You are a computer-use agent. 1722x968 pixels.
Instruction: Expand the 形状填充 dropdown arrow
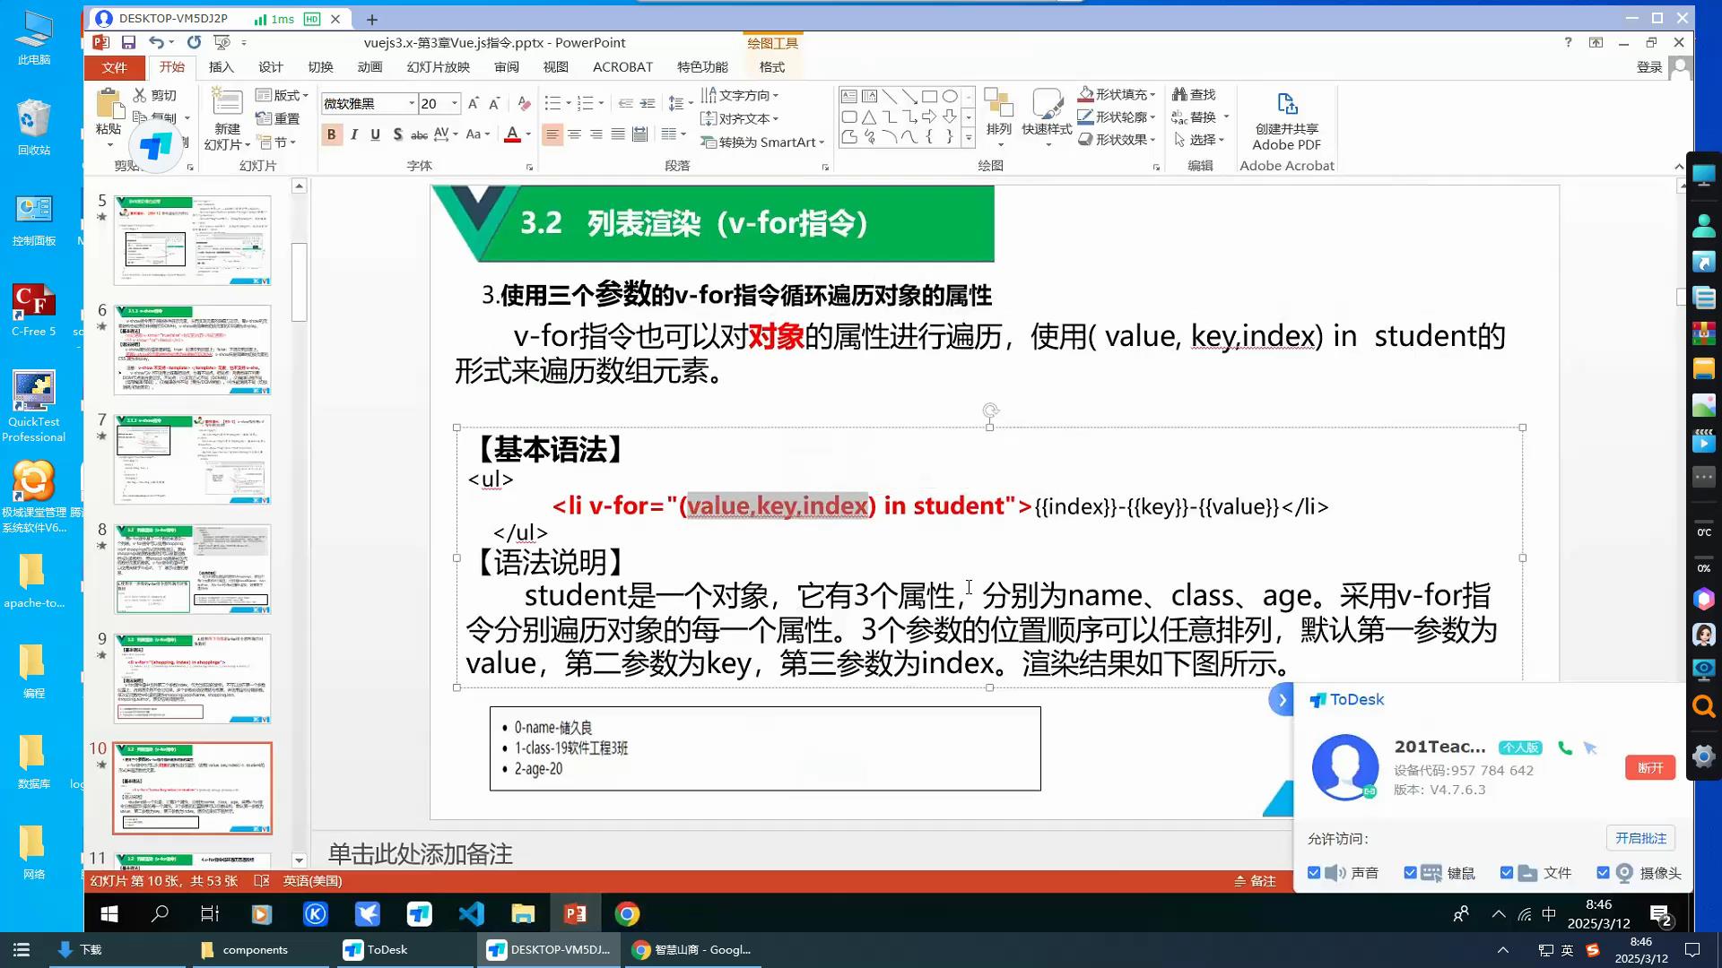tap(1152, 95)
